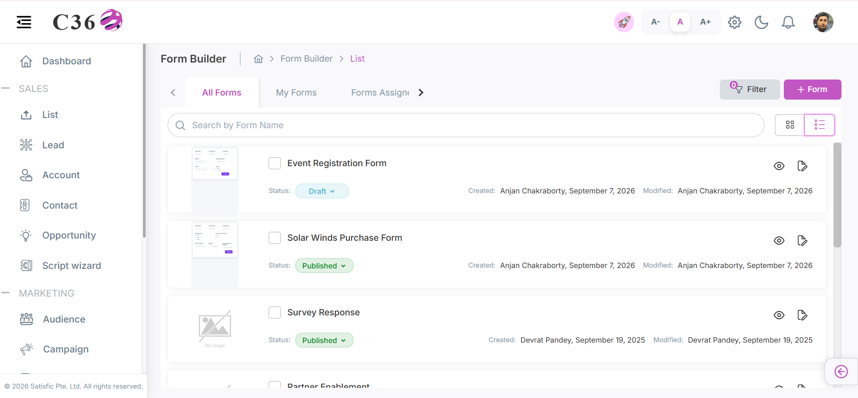Switch to the All Forms tab
Image resolution: width=858 pixels, height=398 pixels.
(222, 92)
